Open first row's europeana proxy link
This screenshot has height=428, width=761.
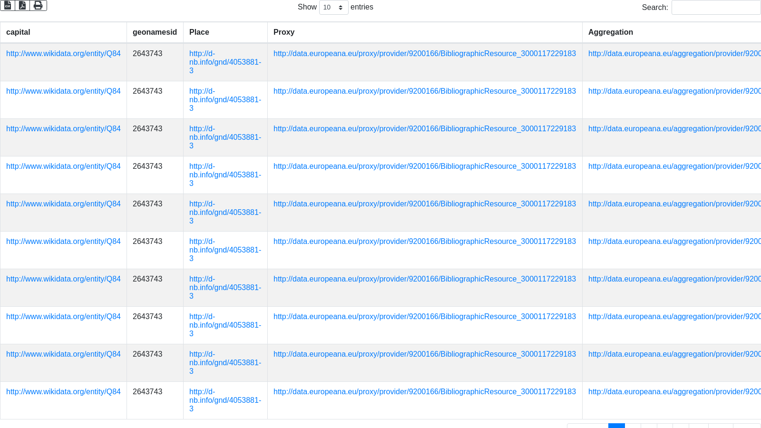[x=424, y=53]
